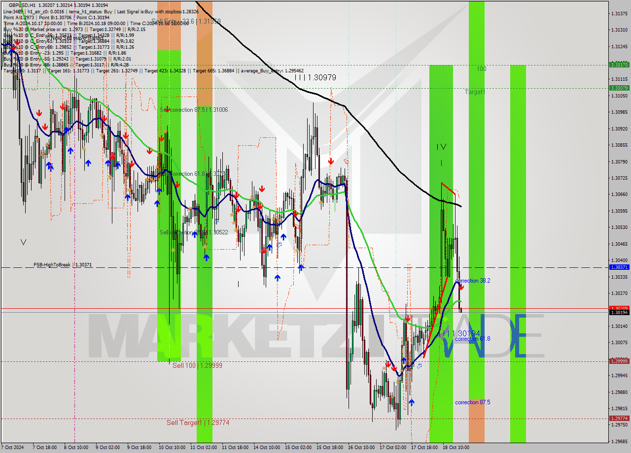Click the 1.30790 price axis value

[619, 162]
